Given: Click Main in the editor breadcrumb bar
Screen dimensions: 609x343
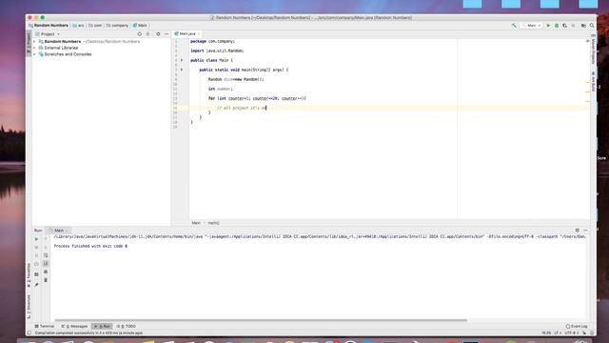Looking at the screenshot, I should coord(196,223).
